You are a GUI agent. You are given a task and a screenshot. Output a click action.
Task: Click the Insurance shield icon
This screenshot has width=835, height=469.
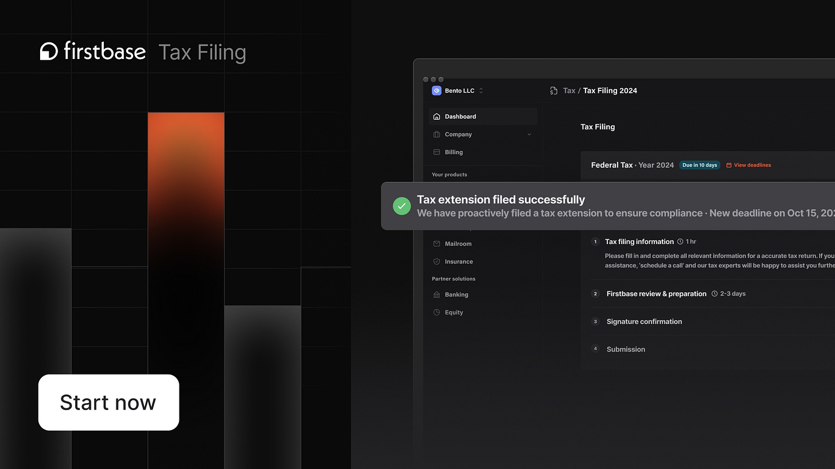pyautogui.click(x=436, y=261)
